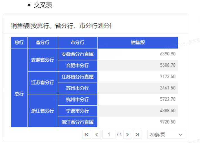Jump to last page in pagination
200x143 pixels.
click(137, 135)
